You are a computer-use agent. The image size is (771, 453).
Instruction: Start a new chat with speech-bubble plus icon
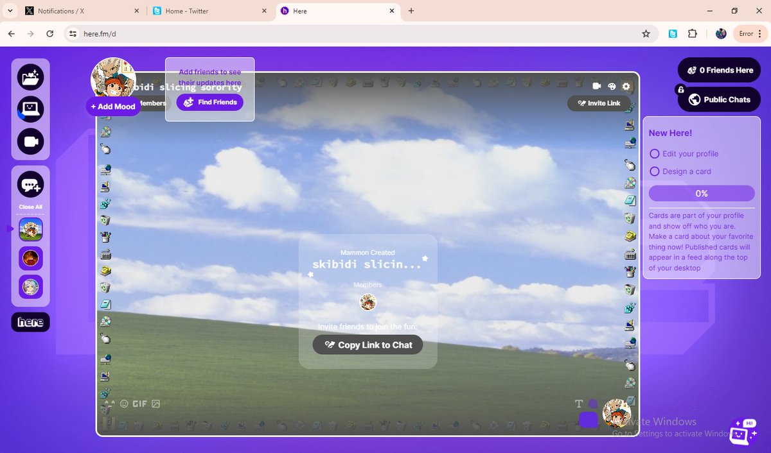pos(30,185)
